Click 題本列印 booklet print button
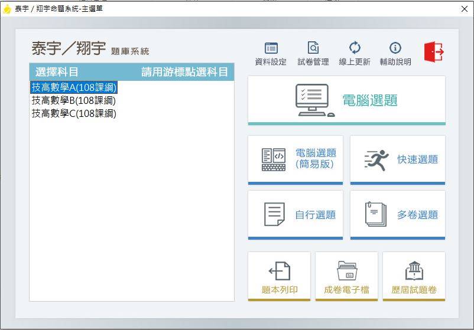Viewport: 474px width, 330px height. pos(279,276)
